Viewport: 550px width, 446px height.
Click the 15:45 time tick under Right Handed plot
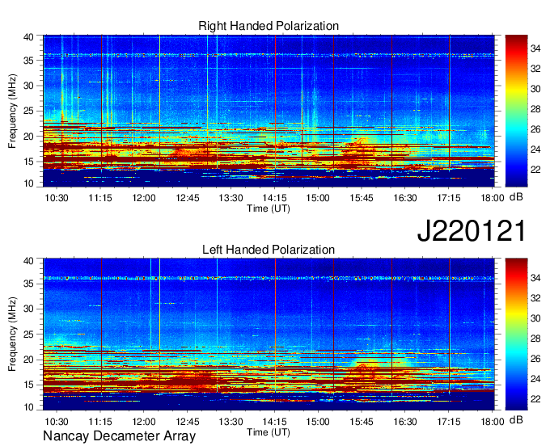coord(362,198)
